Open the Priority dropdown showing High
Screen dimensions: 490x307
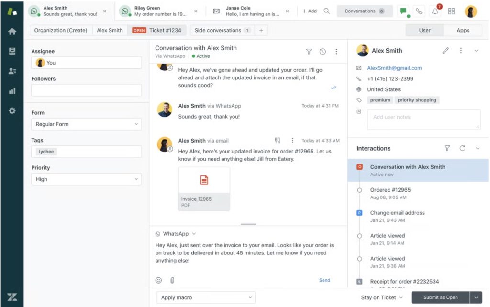point(86,179)
